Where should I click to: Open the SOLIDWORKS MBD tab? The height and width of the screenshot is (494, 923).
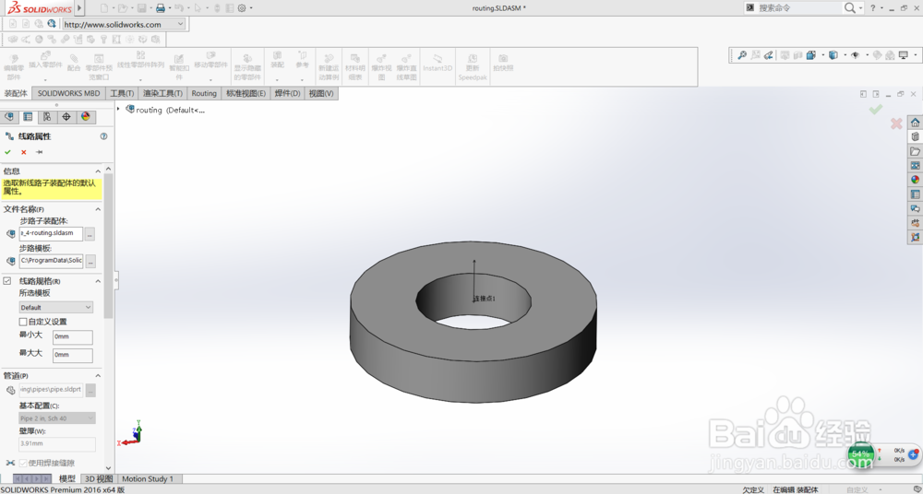pyautogui.click(x=68, y=93)
